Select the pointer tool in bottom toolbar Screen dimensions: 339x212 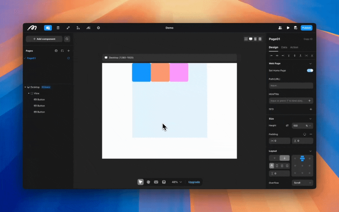(x=141, y=182)
